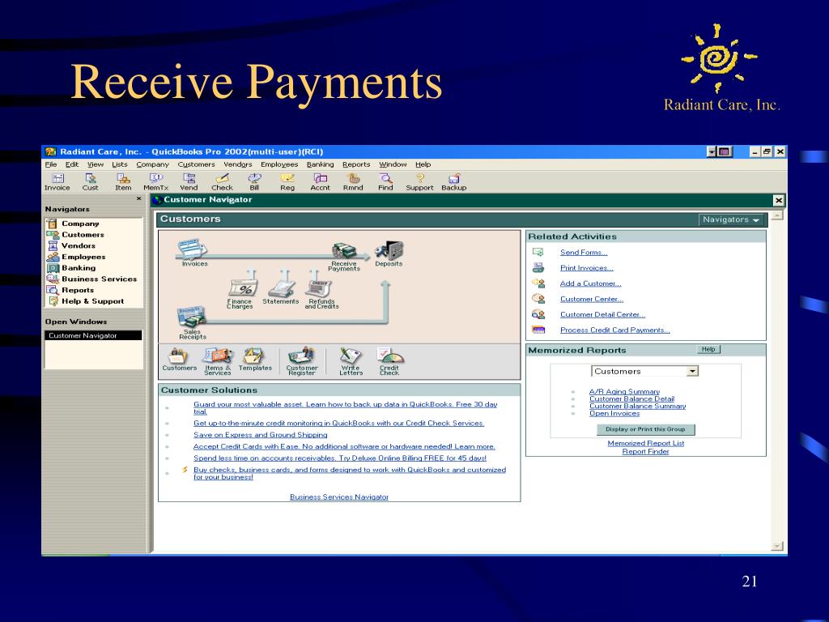Open the Deposits flowchart icon
829x622 pixels.
click(389, 253)
